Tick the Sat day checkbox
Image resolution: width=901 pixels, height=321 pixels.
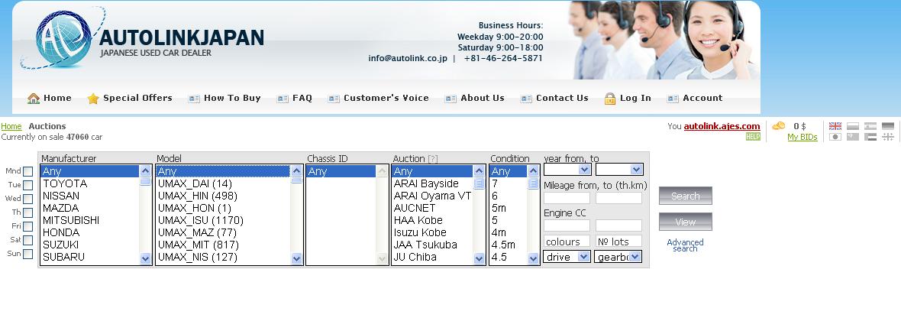click(x=27, y=240)
